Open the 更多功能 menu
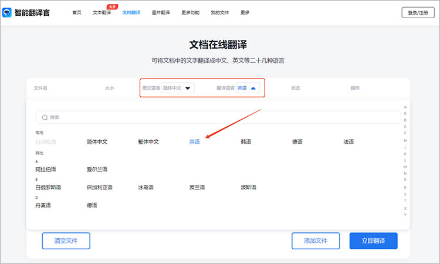440x264 pixels. click(x=190, y=12)
